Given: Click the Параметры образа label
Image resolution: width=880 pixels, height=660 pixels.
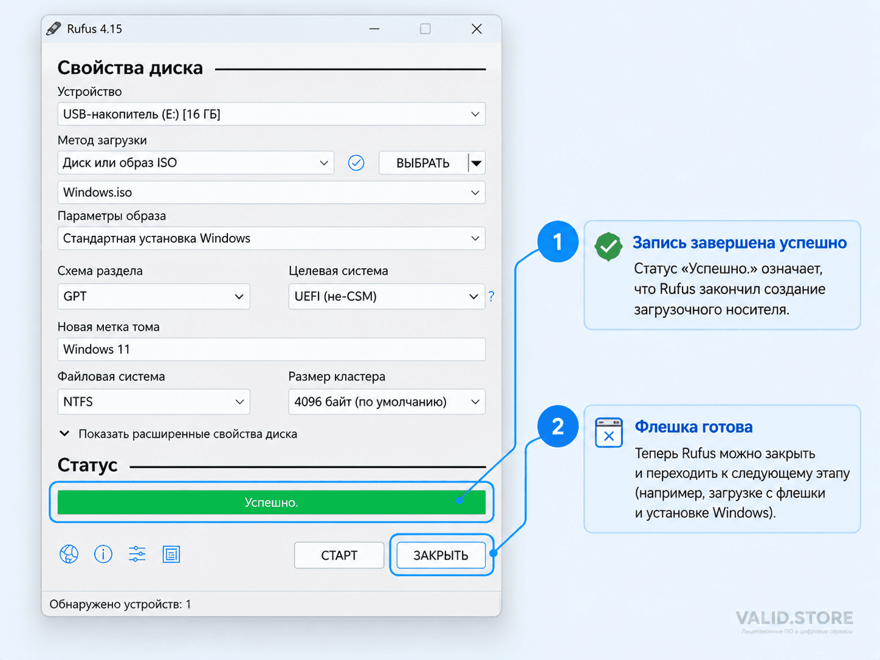Looking at the screenshot, I should point(112,216).
